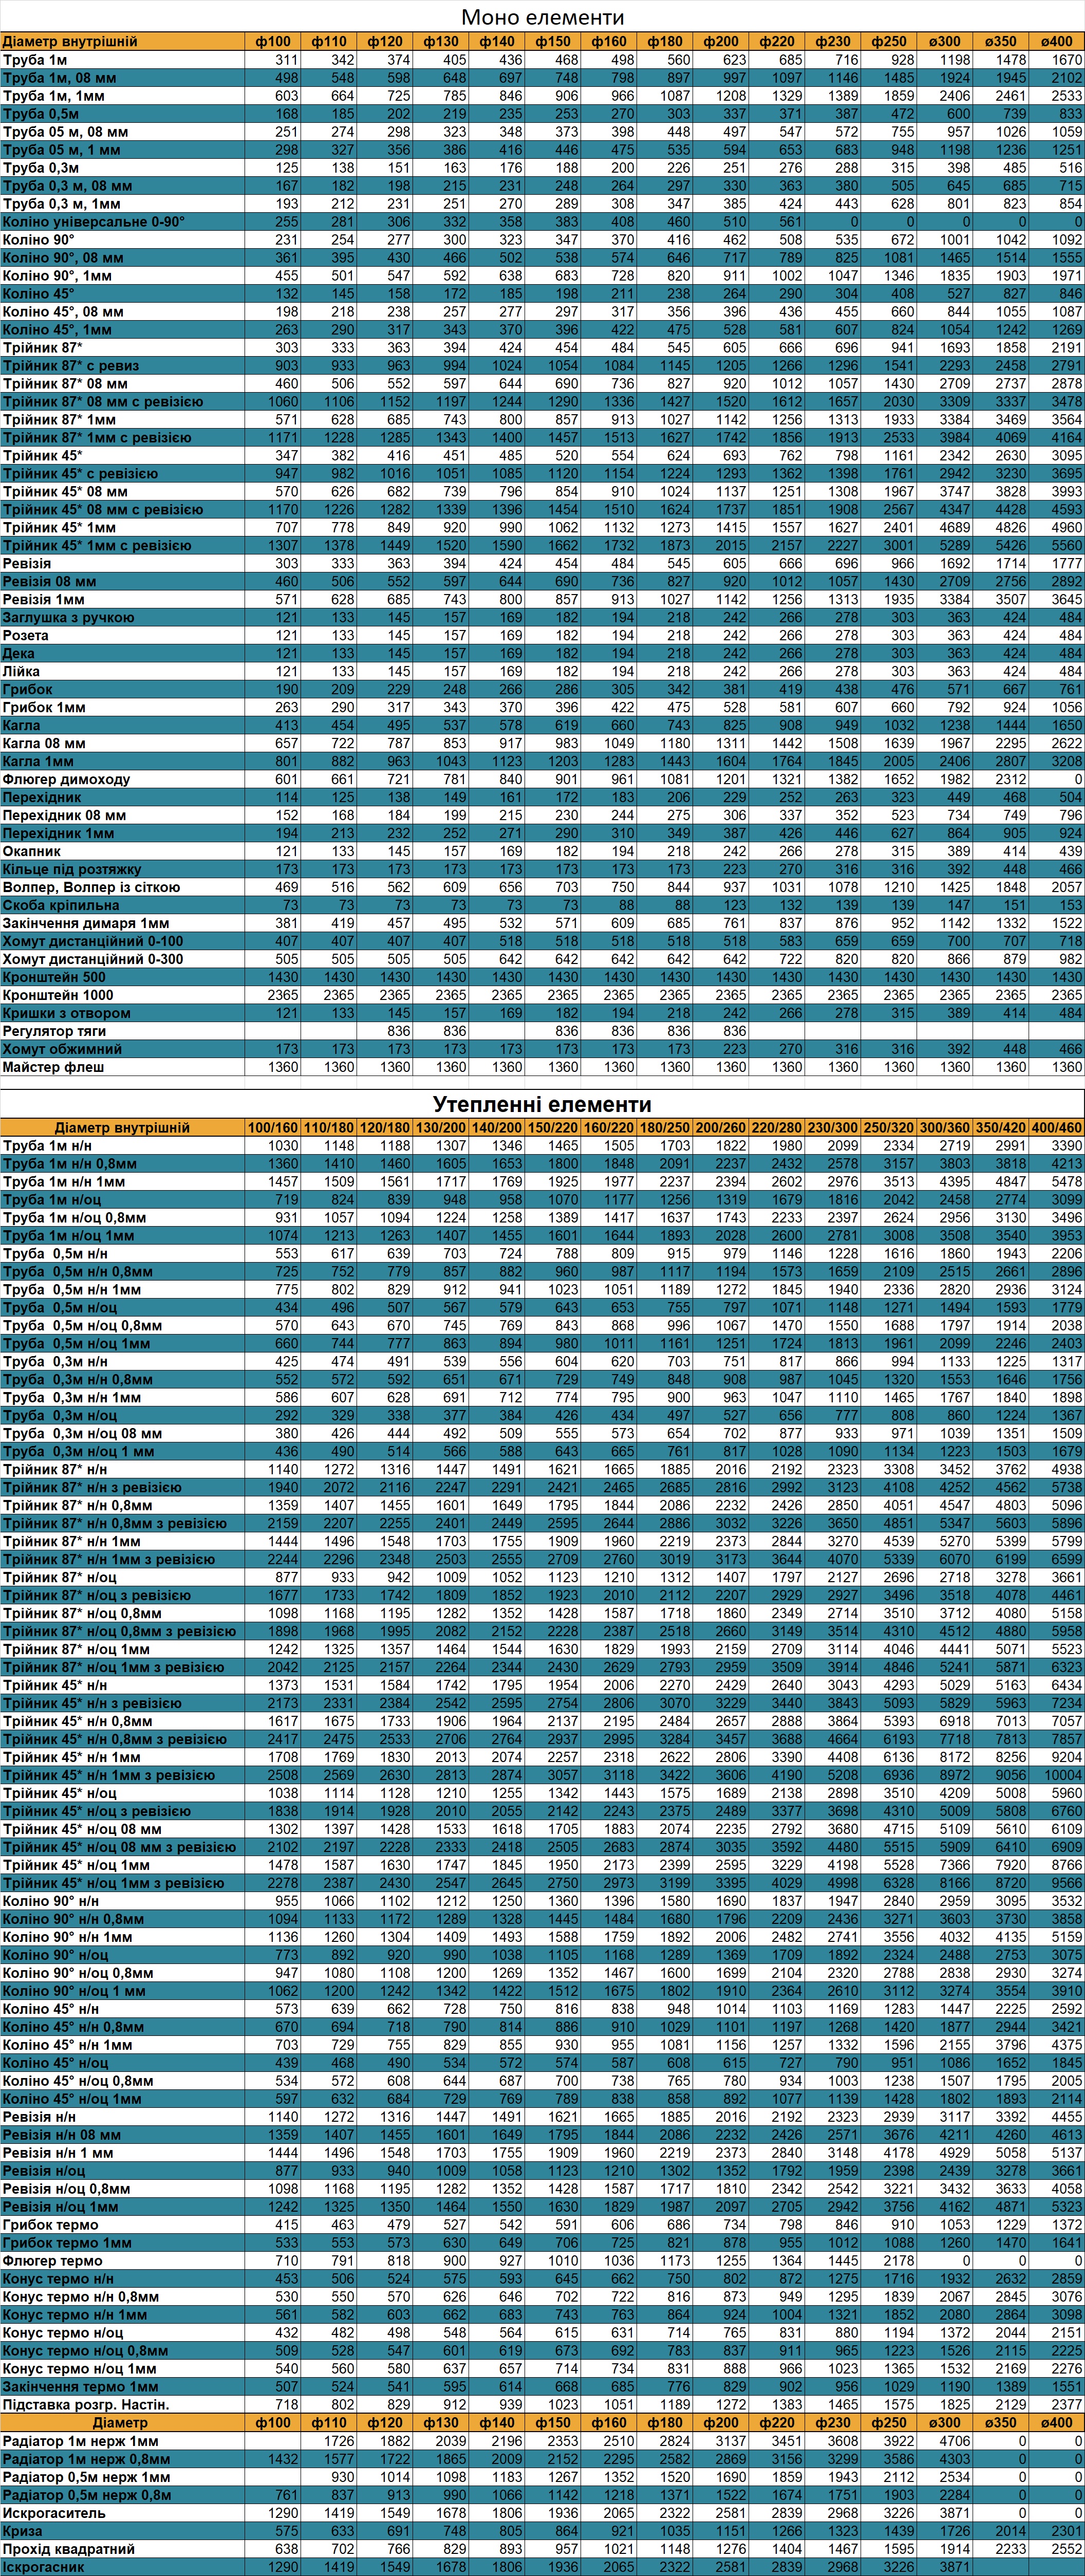Click the "Розета" row label
1085x2576 pixels.
pos(26,635)
